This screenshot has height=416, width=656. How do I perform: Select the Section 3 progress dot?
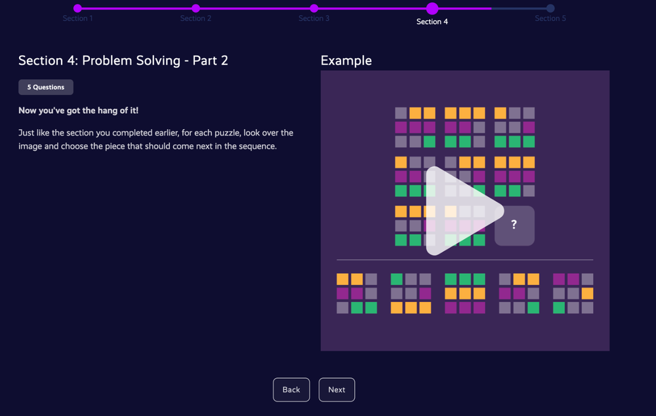[x=314, y=9]
